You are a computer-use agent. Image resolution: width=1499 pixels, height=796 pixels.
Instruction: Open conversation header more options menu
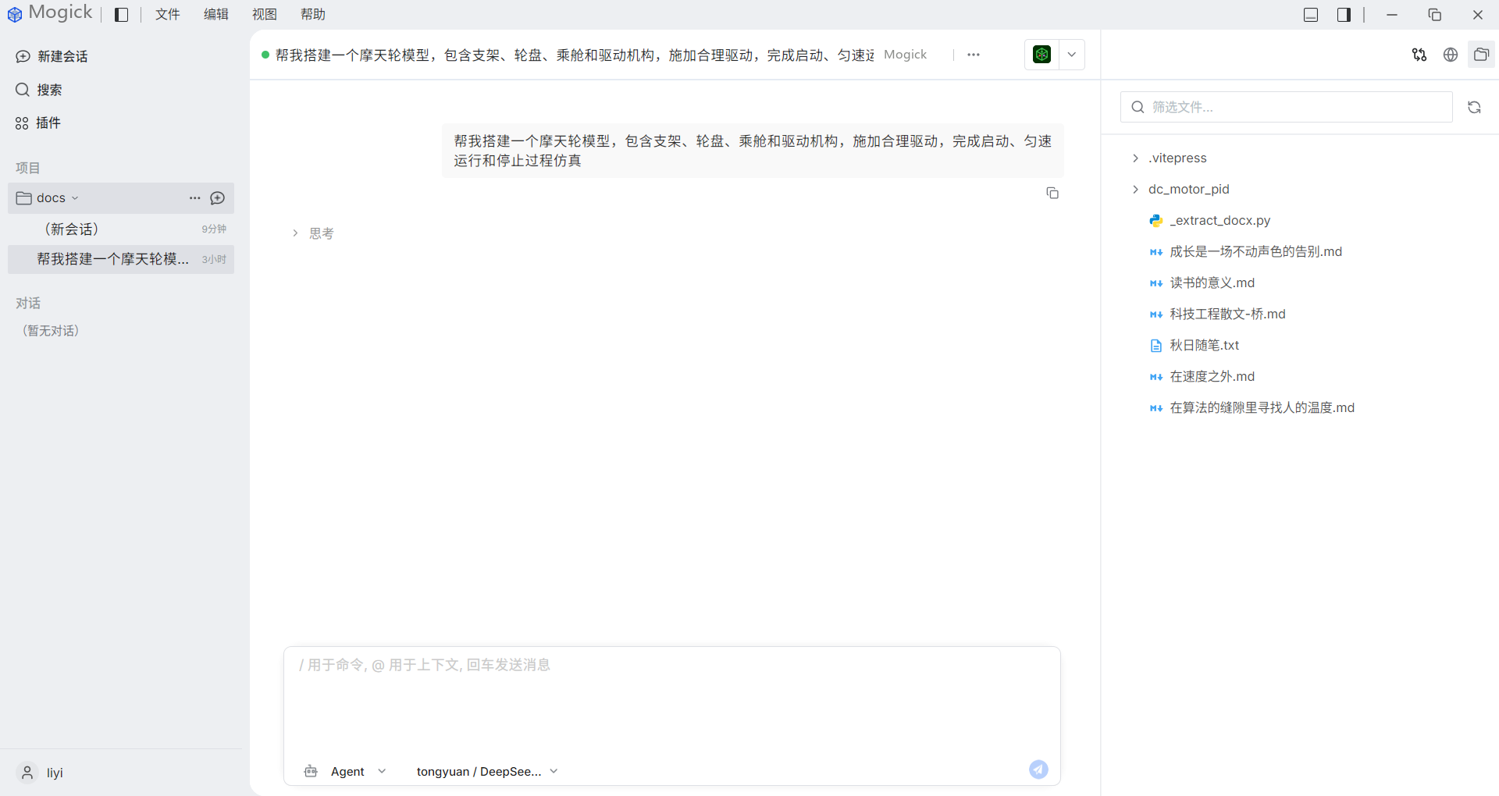974,55
